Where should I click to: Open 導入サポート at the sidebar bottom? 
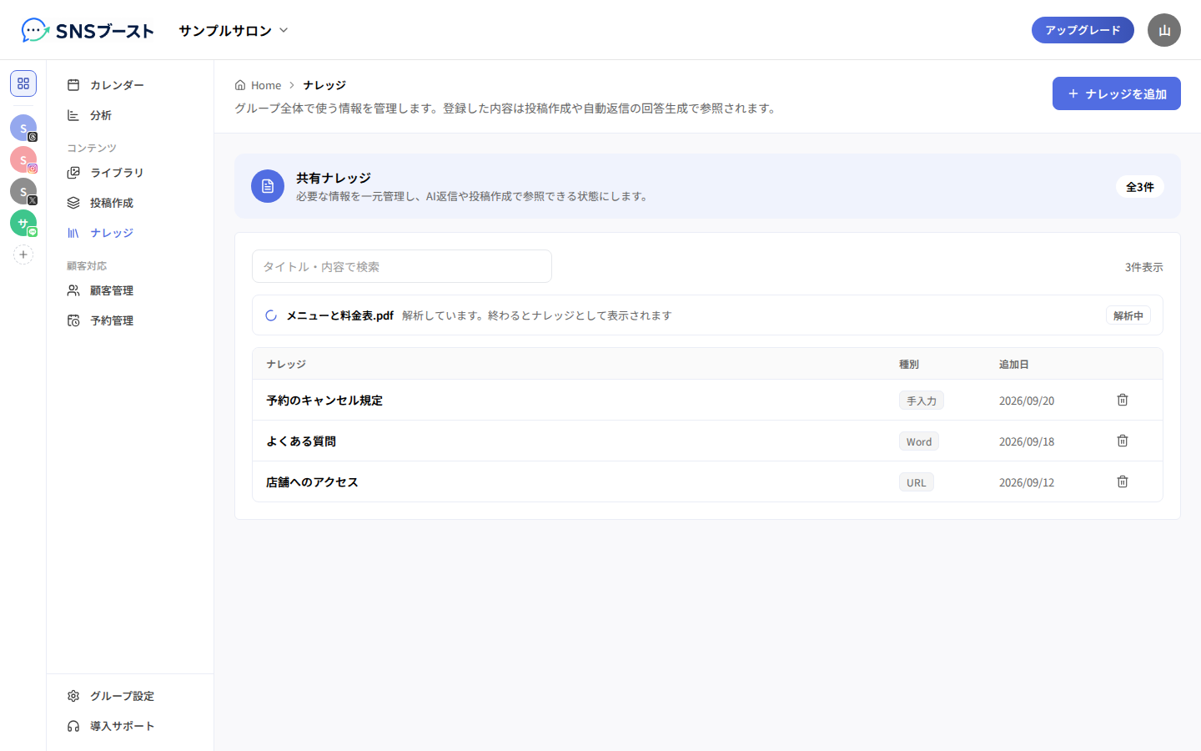coord(130,726)
